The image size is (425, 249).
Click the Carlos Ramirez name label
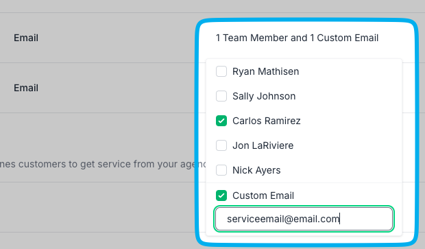[267, 121]
